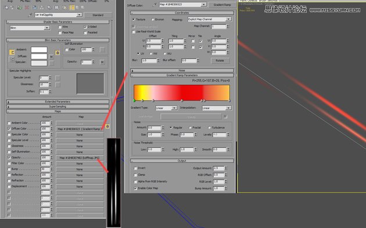
Task: Click the red Reset Map/Material icon
Action: [26, 8]
